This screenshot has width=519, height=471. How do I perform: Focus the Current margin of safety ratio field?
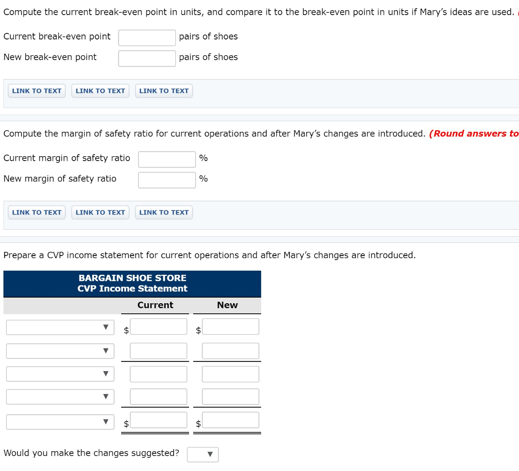point(167,159)
